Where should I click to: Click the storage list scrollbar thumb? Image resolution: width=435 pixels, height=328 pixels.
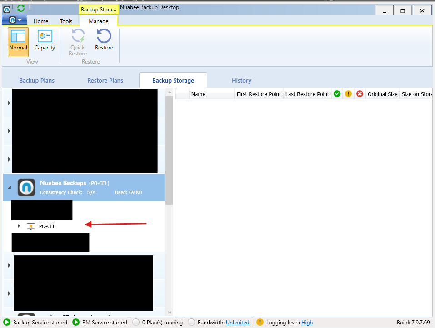[170, 151]
